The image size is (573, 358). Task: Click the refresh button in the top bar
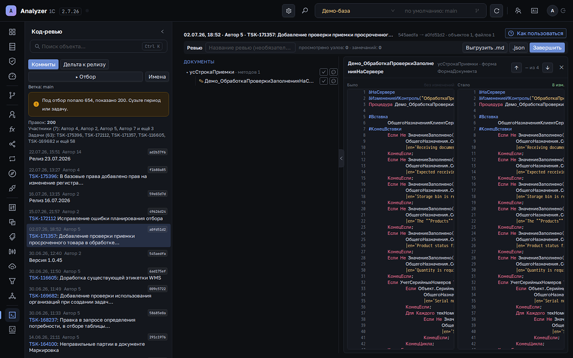(x=496, y=11)
